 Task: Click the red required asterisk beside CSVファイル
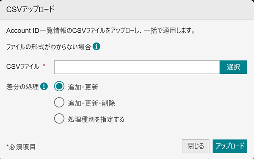pyautogui.click(x=44, y=65)
